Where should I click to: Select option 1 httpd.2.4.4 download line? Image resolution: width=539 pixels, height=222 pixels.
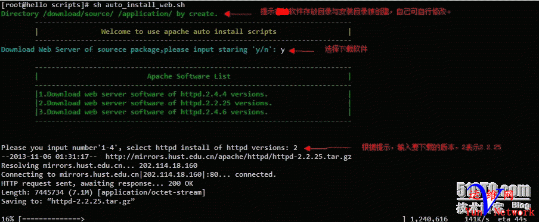coord(153,94)
